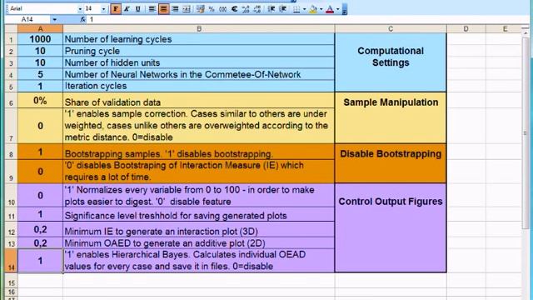Select row 1 header
The width and height of the screenshot is (533, 300).
click(11, 39)
